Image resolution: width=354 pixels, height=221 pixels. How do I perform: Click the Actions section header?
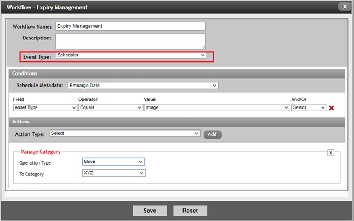tap(177, 122)
